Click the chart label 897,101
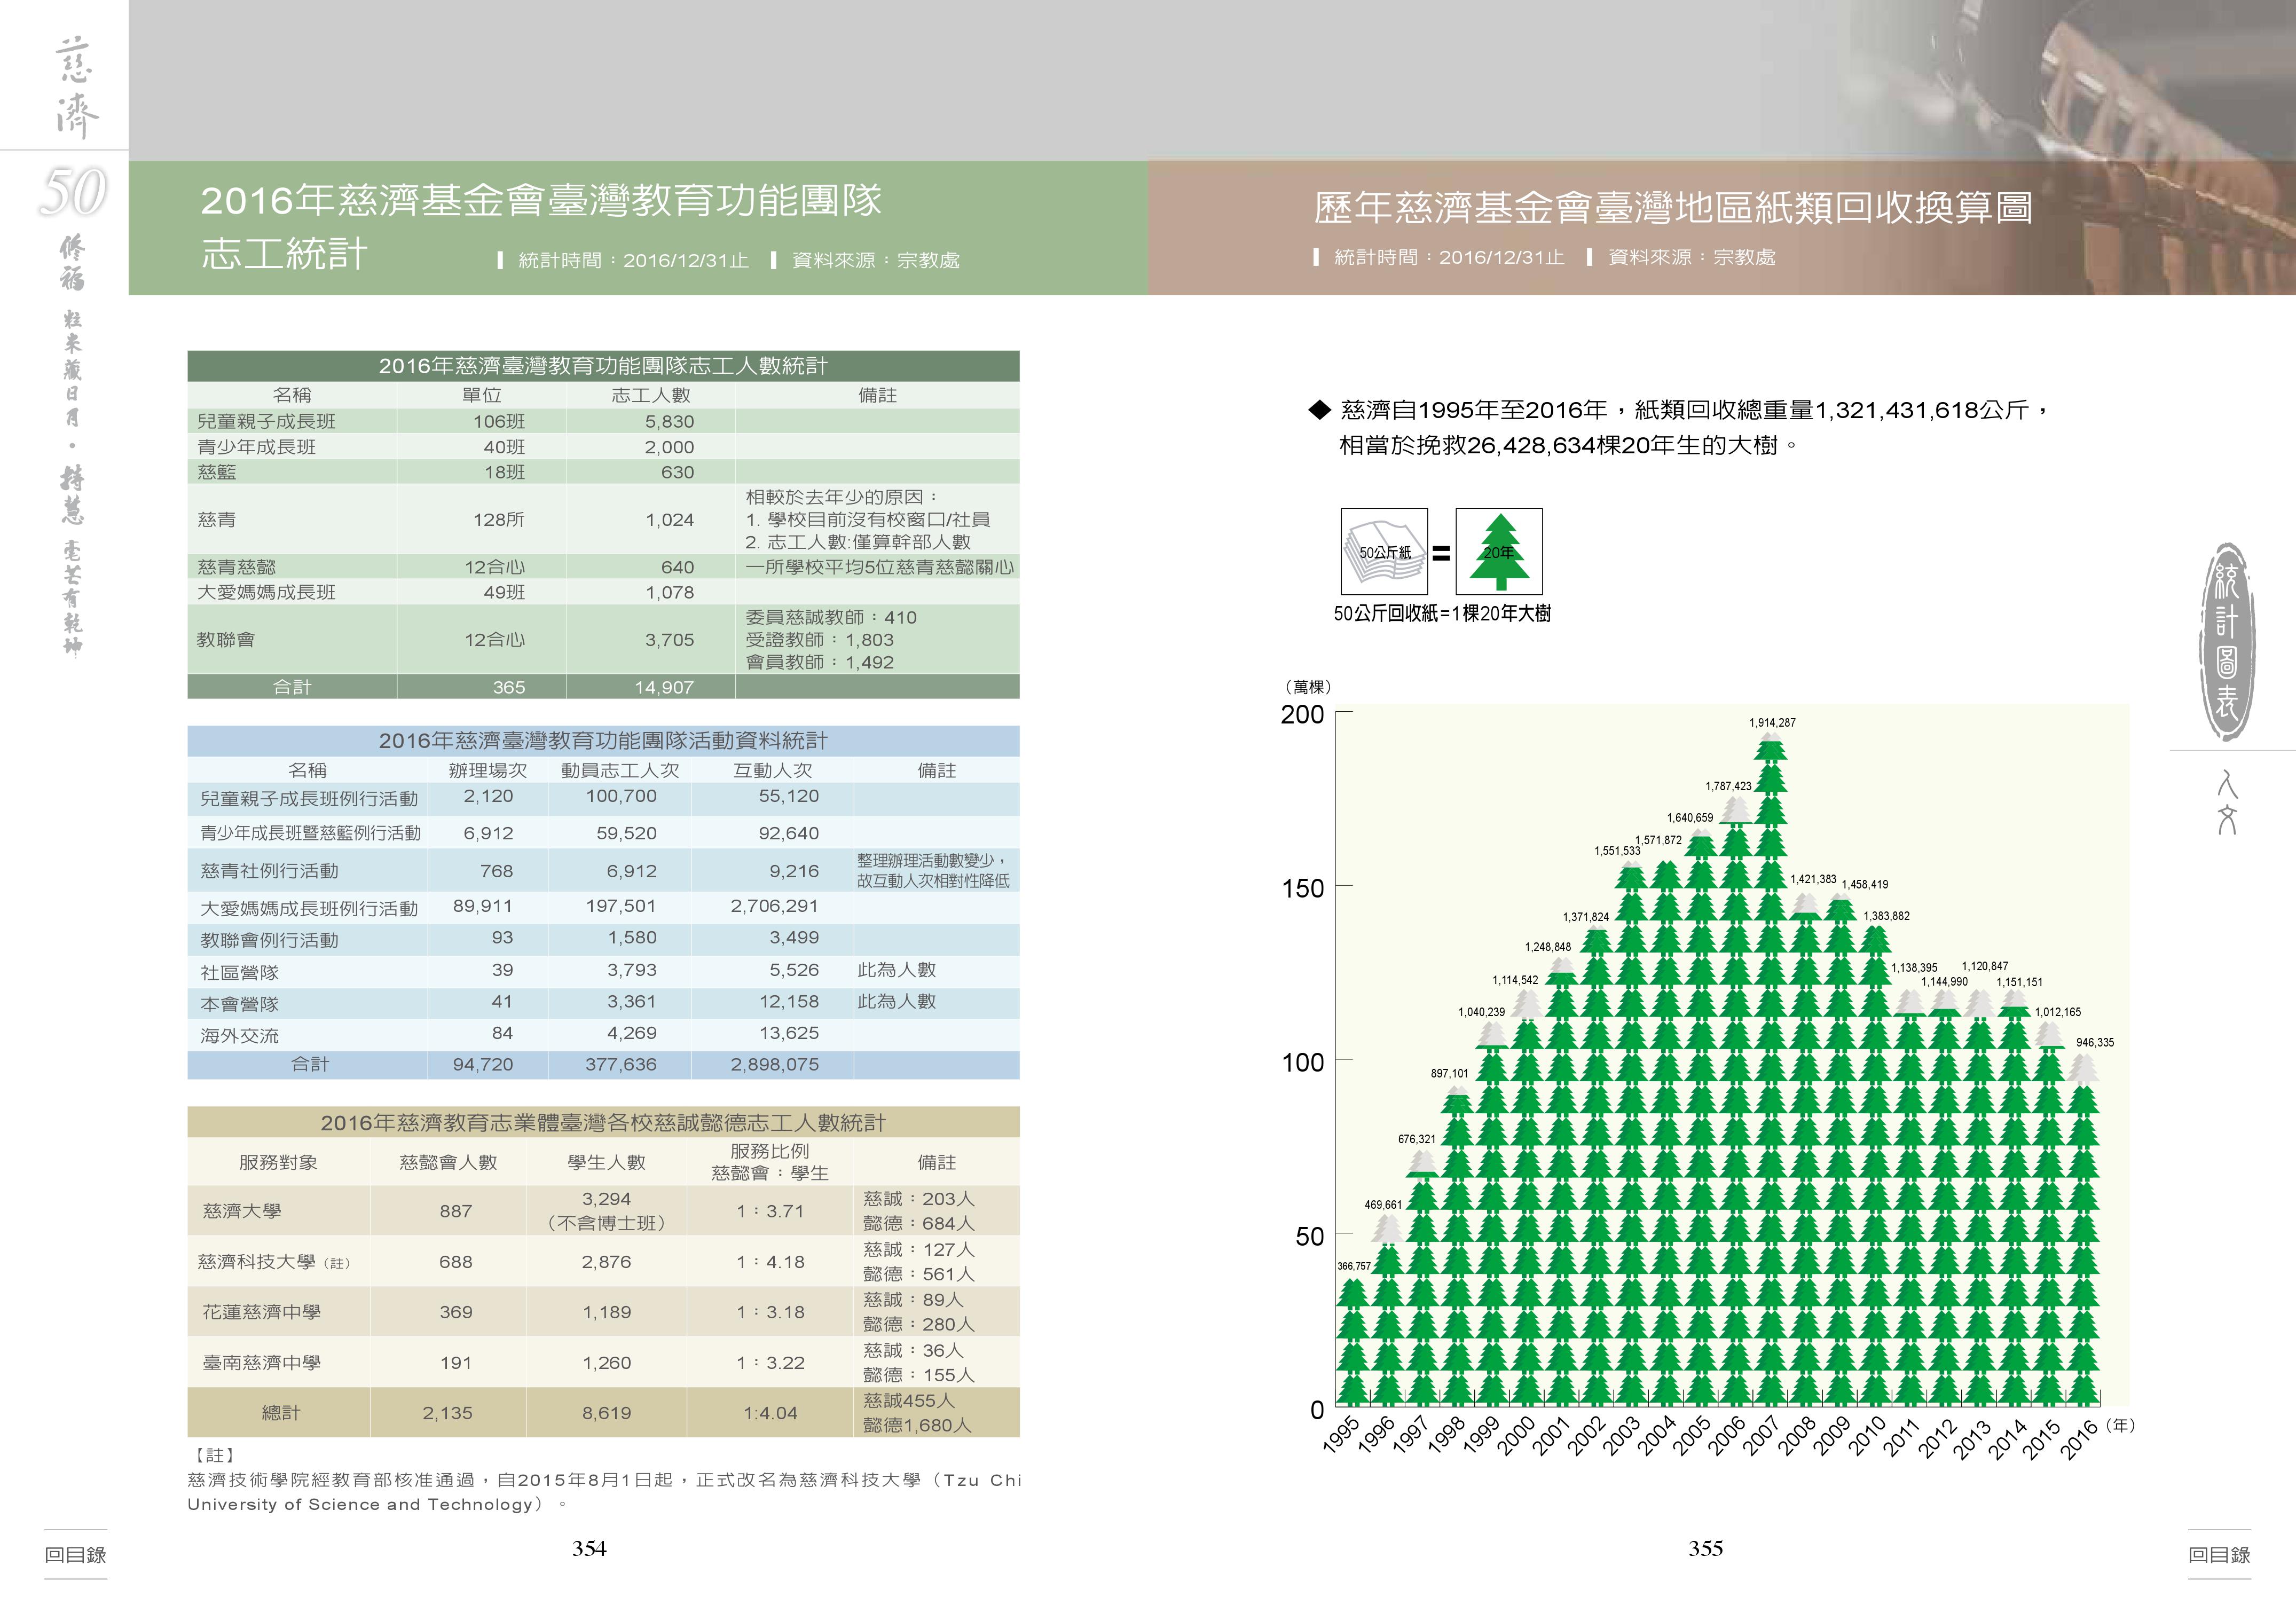Image resolution: width=2296 pixels, height=1621 pixels. coord(1449,1073)
